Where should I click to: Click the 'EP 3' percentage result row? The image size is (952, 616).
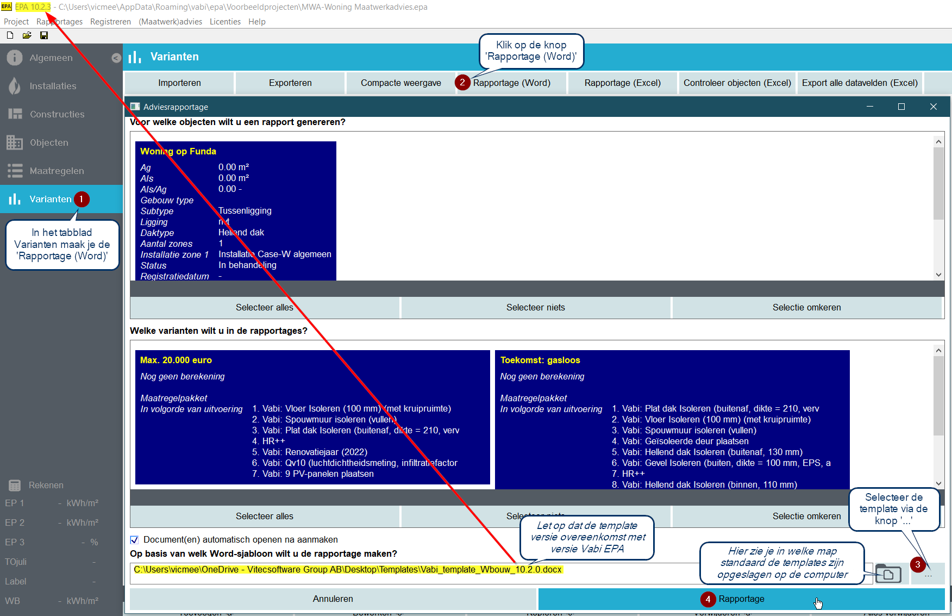52,543
